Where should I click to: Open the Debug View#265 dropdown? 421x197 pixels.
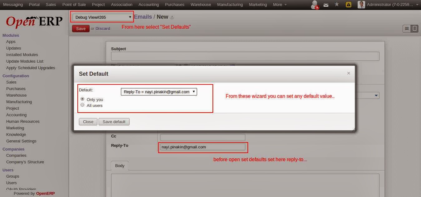click(102, 17)
